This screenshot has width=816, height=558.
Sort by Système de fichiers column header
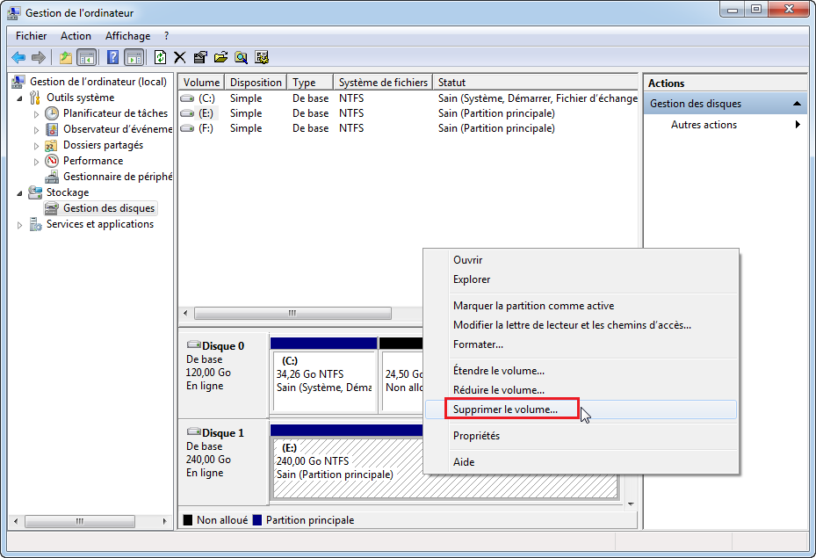click(383, 83)
